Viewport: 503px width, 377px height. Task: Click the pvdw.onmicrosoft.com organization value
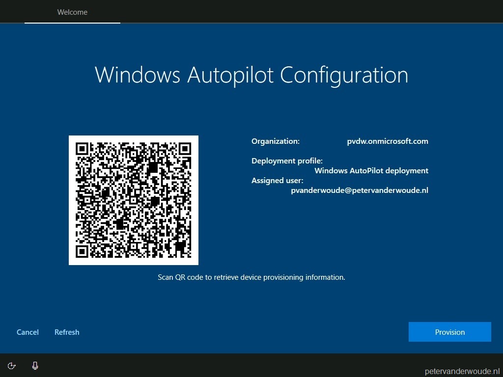[x=387, y=141]
